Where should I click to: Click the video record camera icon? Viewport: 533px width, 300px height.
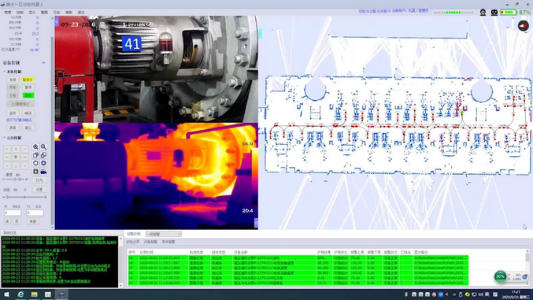(43, 172)
